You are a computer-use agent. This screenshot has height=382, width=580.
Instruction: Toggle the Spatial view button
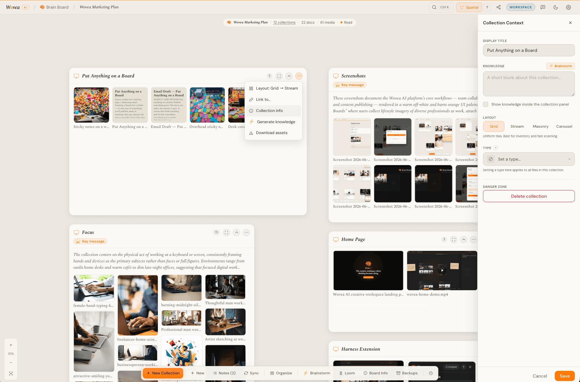(469, 7)
